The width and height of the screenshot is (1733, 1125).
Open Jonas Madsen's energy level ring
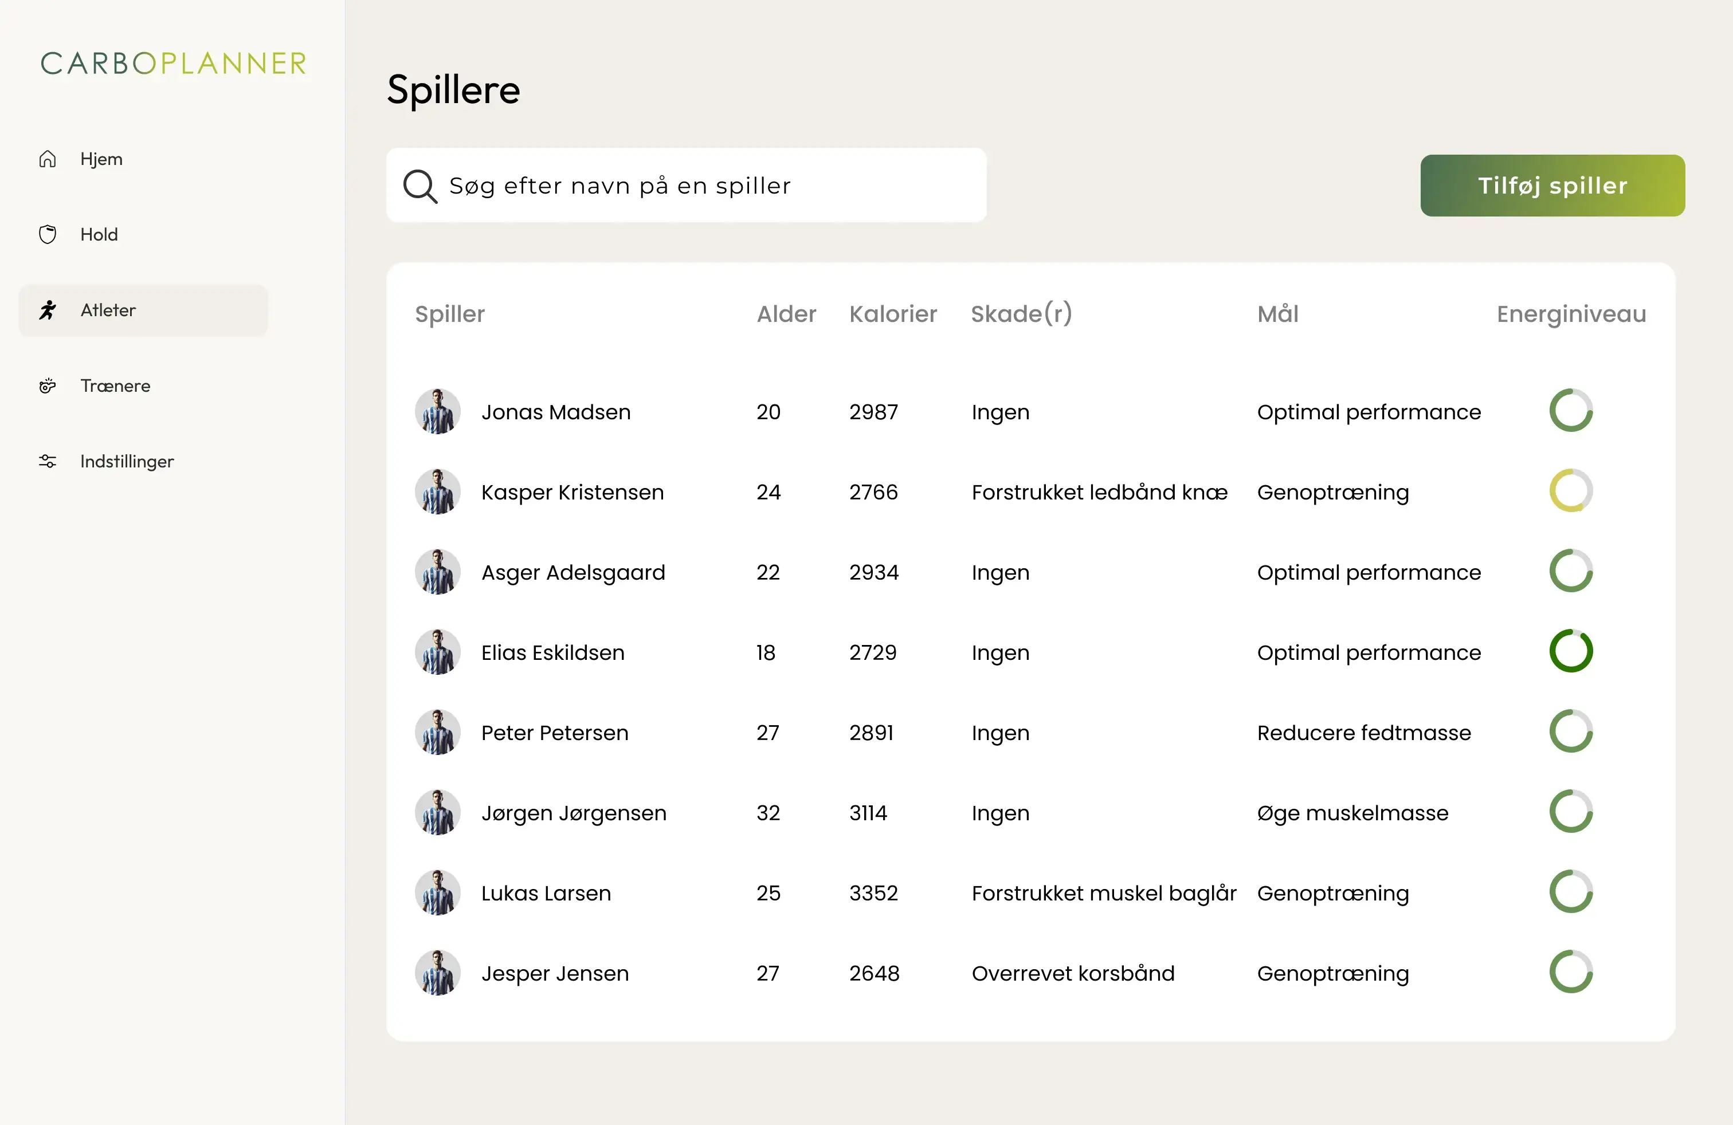point(1571,410)
